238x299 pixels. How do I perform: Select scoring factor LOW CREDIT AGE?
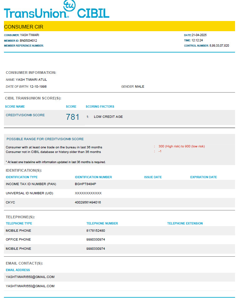coord(108,117)
